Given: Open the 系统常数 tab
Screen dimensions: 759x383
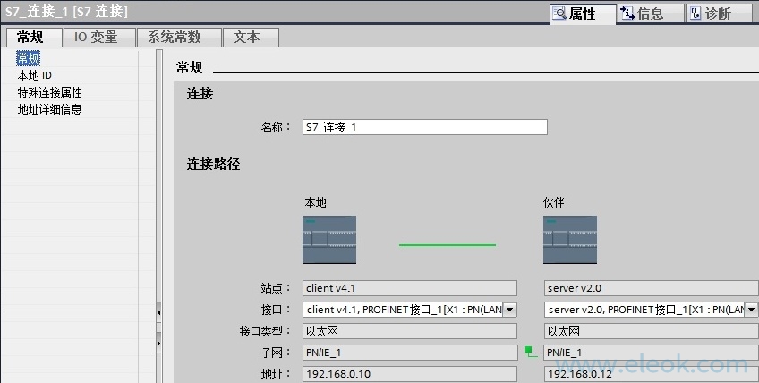Looking at the screenshot, I should 174,37.
